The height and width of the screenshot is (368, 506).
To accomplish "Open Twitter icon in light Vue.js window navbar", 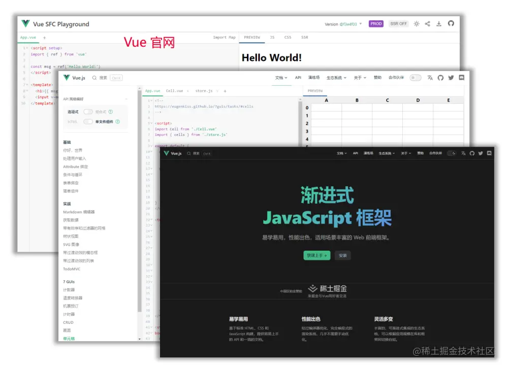I will click(451, 78).
